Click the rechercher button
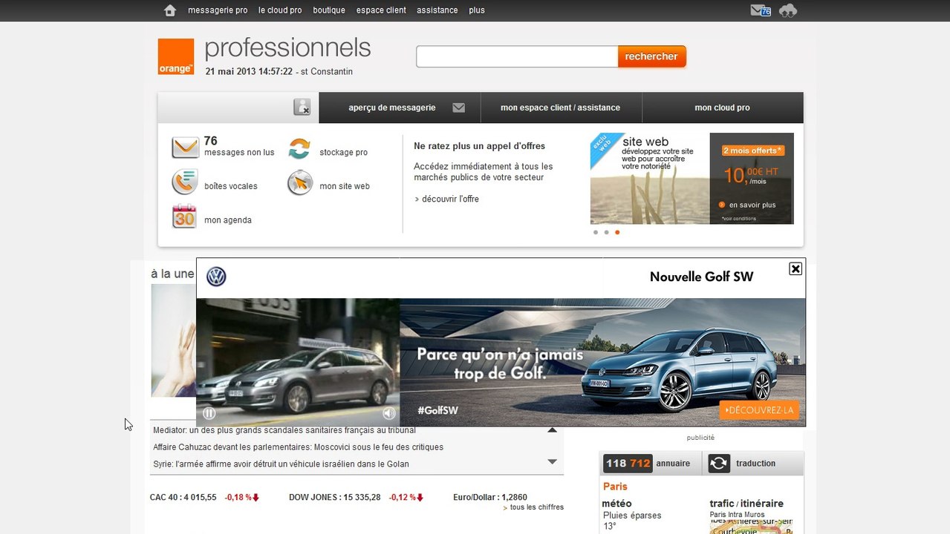The width and height of the screenshot is (950, 534). pyautogui.click(x=651, y=56)
